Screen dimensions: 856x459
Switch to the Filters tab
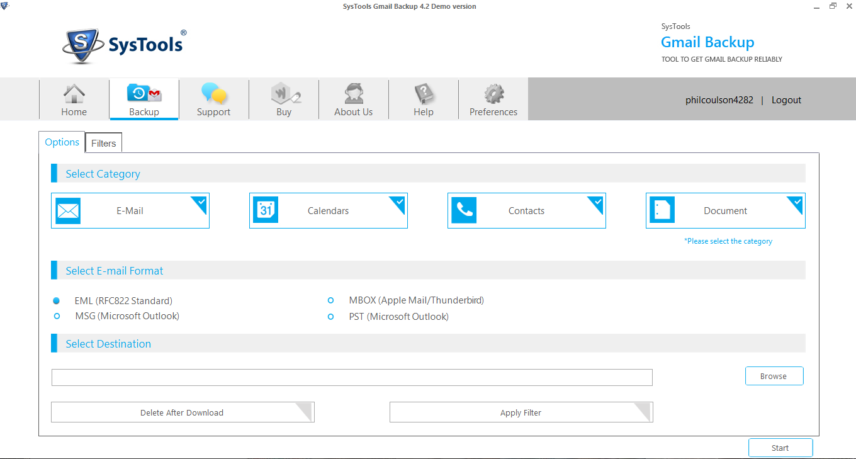tap(104, 144)
